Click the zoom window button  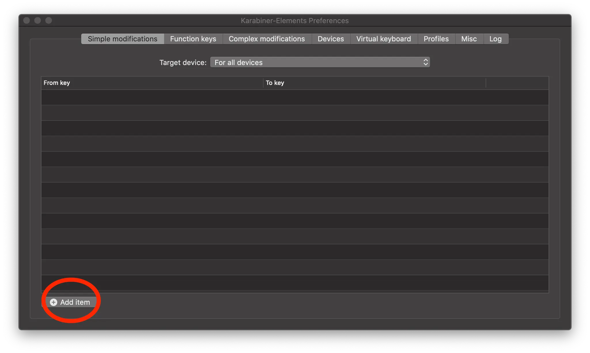pos(49,20)
